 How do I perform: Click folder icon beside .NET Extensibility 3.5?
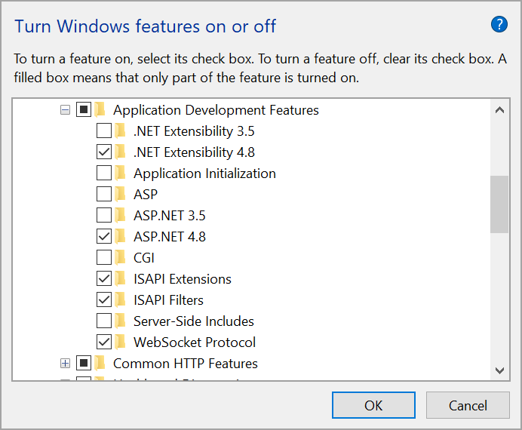(x=120, y=131)
